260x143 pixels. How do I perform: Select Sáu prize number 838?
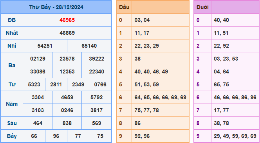click(x=67, y=123)
